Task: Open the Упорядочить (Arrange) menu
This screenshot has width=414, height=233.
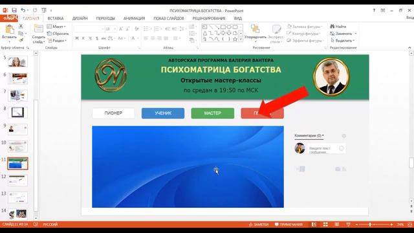Action: click(x=256, y=34)
